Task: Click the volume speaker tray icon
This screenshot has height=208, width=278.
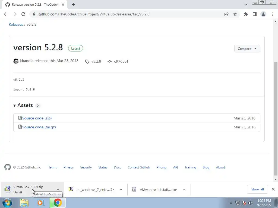Action: 251,203
